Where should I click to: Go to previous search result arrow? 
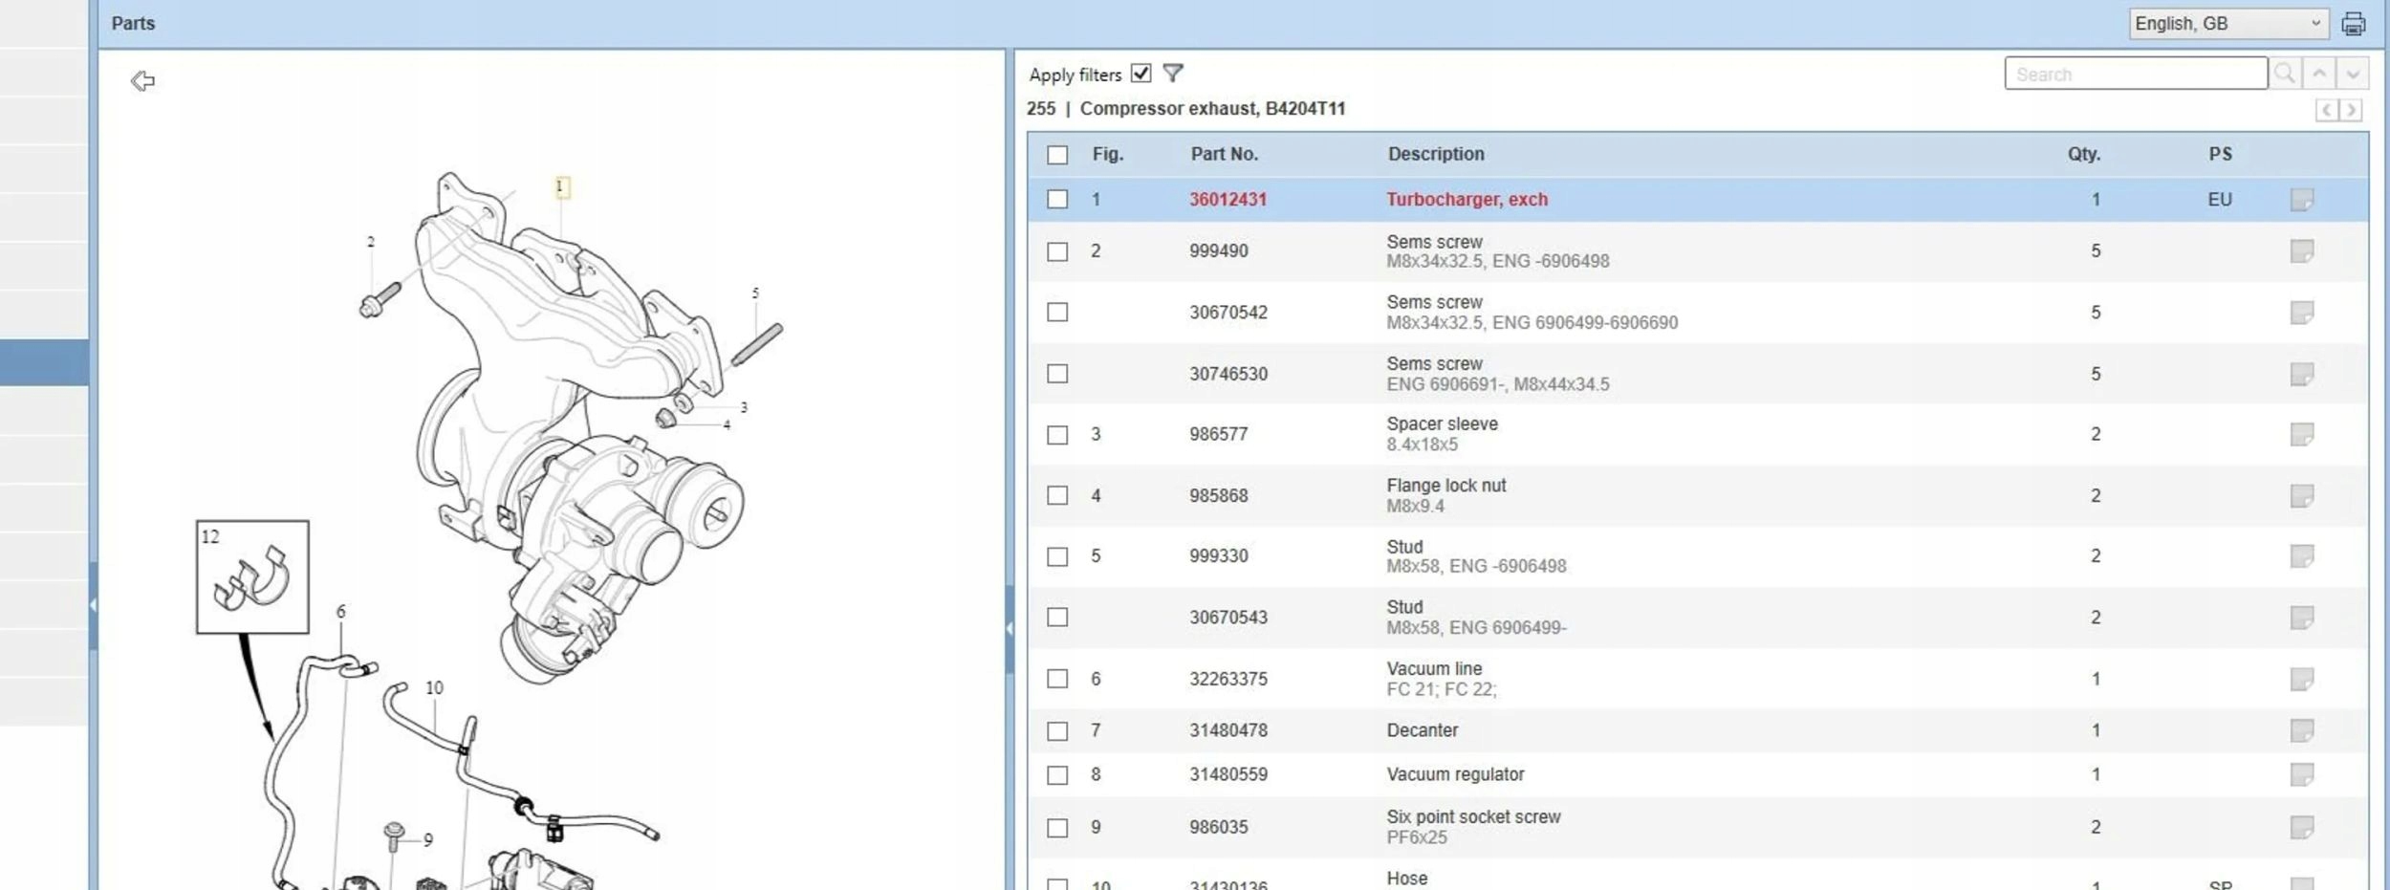click(x=2319, y=74)
